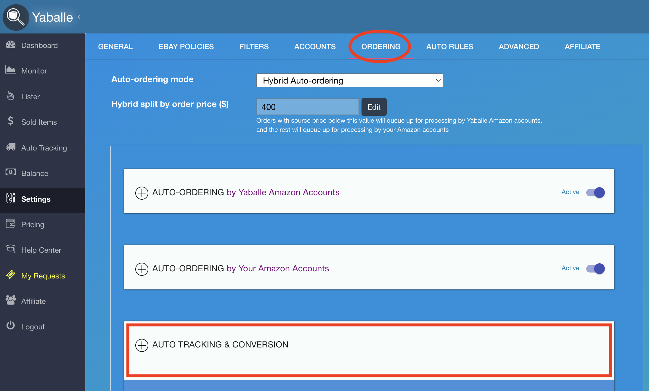Viewport: 649px width, 391px height.
Task: Open the FILTERS tab
Action: click(x=254, y=47)
